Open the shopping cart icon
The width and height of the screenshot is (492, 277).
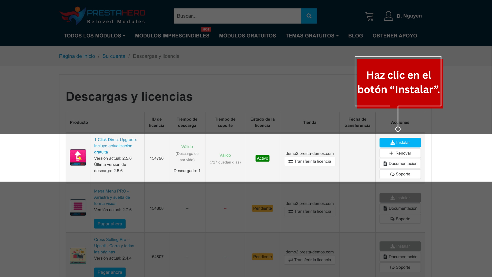369,16
